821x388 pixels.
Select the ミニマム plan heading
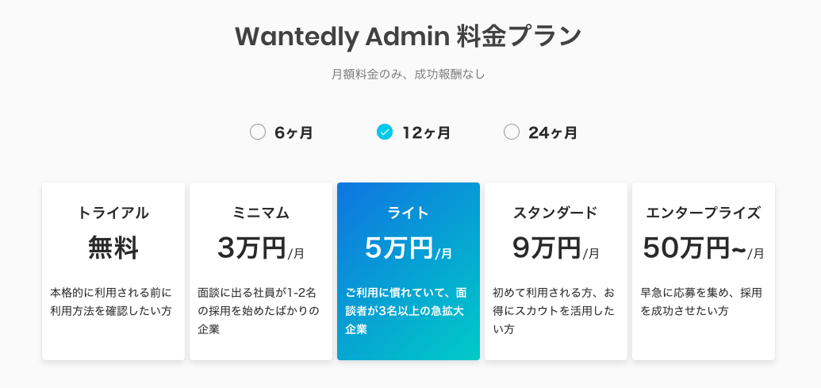pos(261,213)
